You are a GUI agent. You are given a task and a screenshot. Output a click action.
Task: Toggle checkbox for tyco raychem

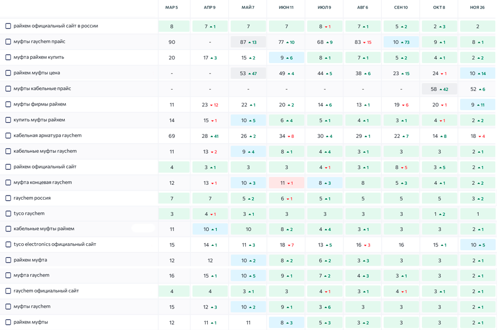[x=8, y=214]
